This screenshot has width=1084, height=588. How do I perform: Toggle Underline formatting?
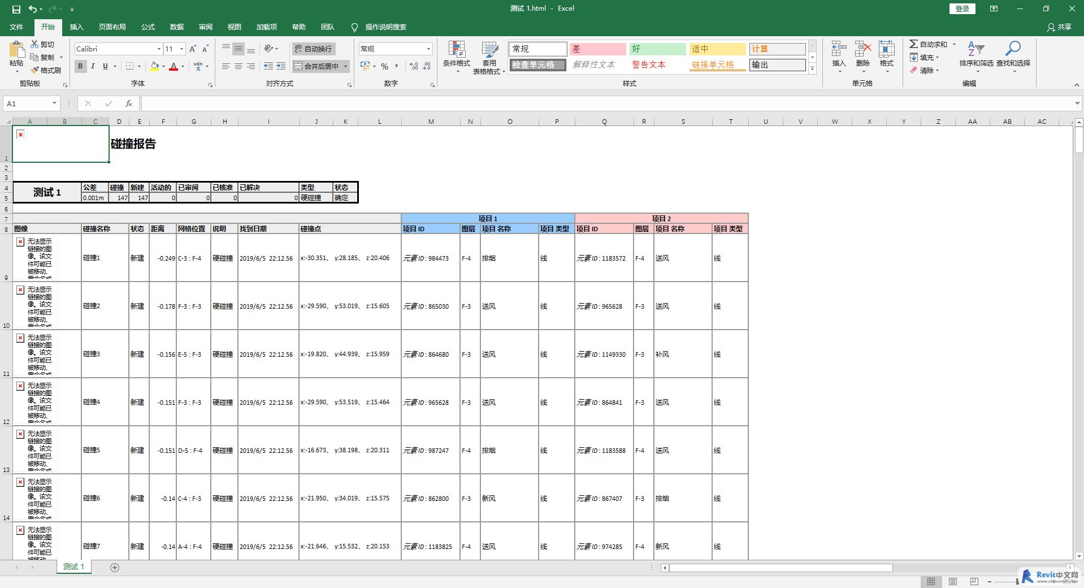point(105,66)
